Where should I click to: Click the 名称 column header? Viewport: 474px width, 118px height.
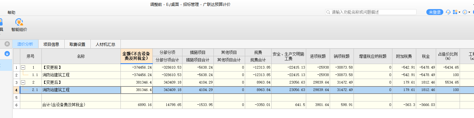[x=81, y=56]
